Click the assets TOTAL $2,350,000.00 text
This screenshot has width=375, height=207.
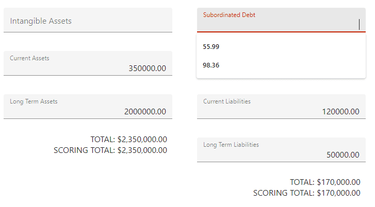click(x=128, y=140)
